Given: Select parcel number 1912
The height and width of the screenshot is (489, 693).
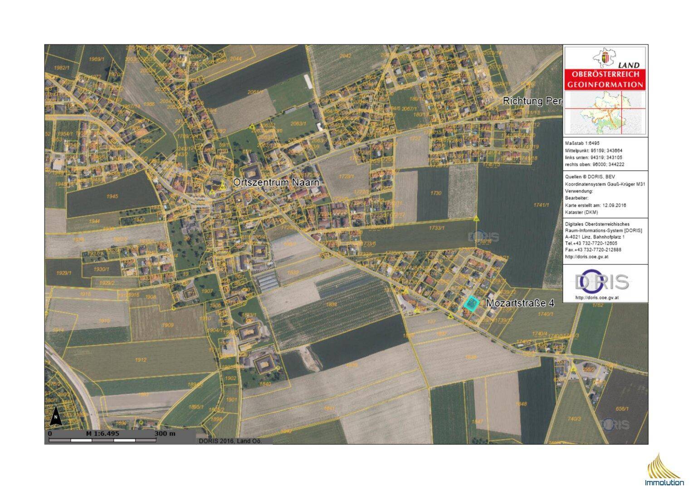Looking at the screenshot, I should [141, 360].
